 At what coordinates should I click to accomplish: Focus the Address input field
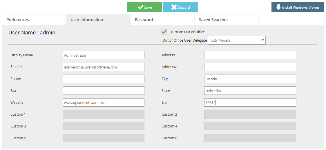pyautogui.click(x=250, y=55)
